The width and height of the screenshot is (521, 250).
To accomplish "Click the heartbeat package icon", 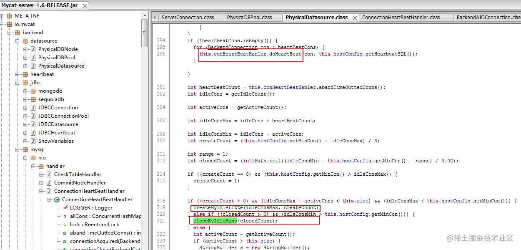I will [x=25, y=74].
